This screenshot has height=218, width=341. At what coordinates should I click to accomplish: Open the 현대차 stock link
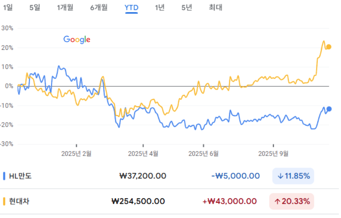point(19,201)
